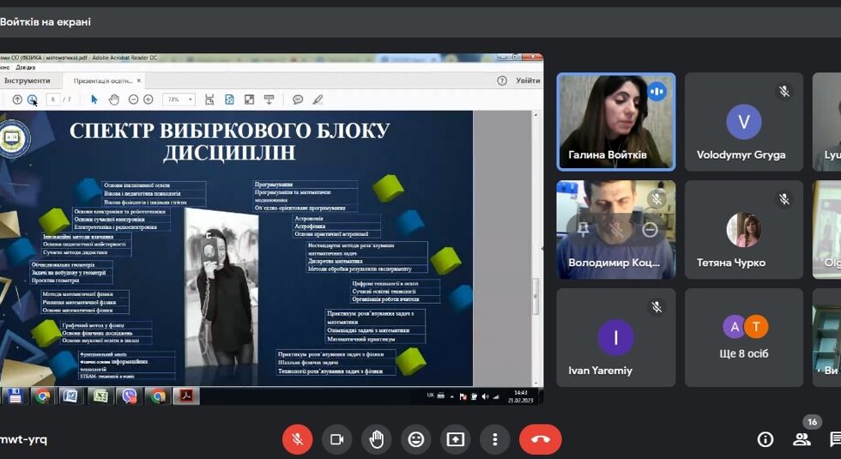This screenshot has height=459, width=841.
Task: Select the hand pan tool in Acrobat
Action: (113, 100)
